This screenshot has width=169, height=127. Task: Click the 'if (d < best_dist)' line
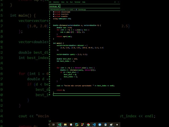pyautogui.click(x=69, y=72)
